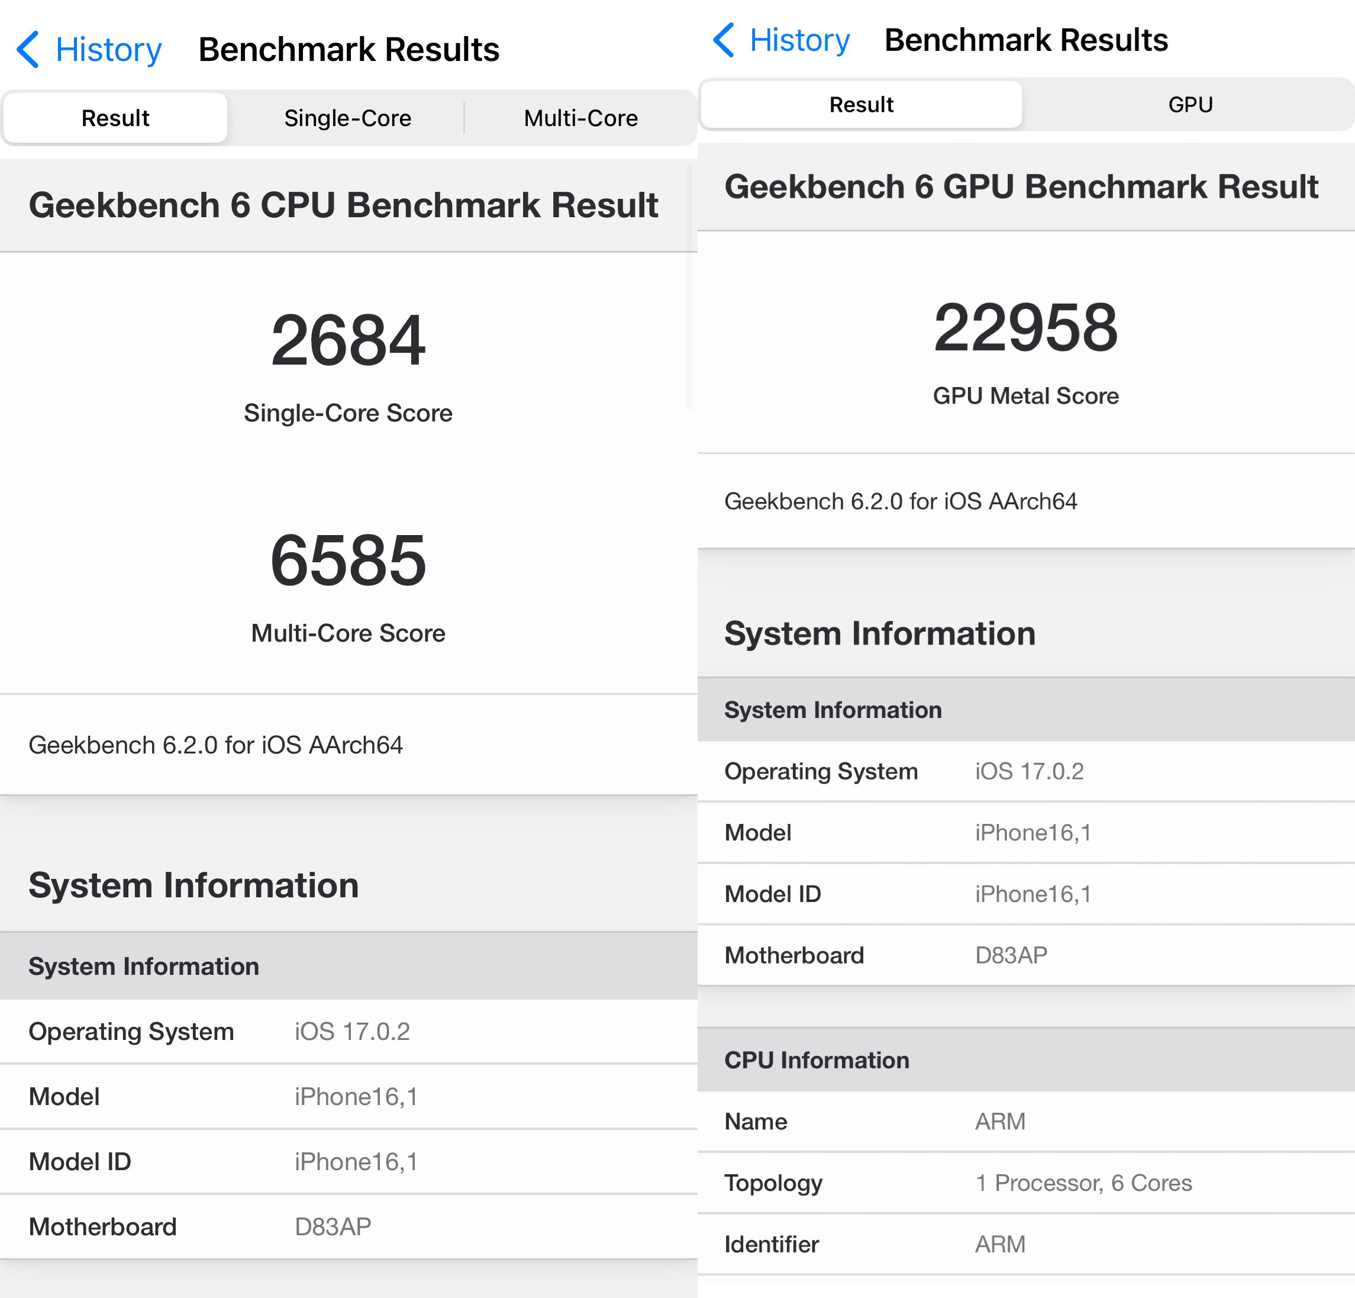Click the CPU Information section header
This screenshot has height=1298, width=1355.
click(1026, 1060)
